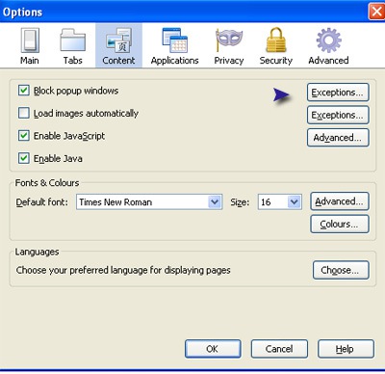385x374 pixels.
Task: Click Choose preferred language button
Action: point(341,270)
